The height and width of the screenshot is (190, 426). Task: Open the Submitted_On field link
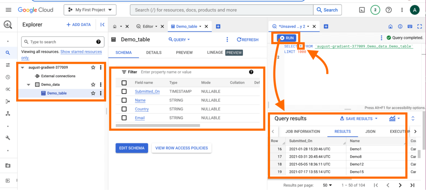tap(147, 92)
